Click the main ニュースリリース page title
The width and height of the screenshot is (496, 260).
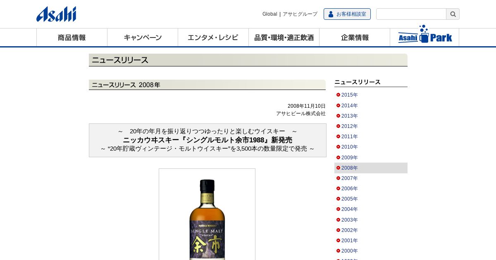tap(248, 60)
